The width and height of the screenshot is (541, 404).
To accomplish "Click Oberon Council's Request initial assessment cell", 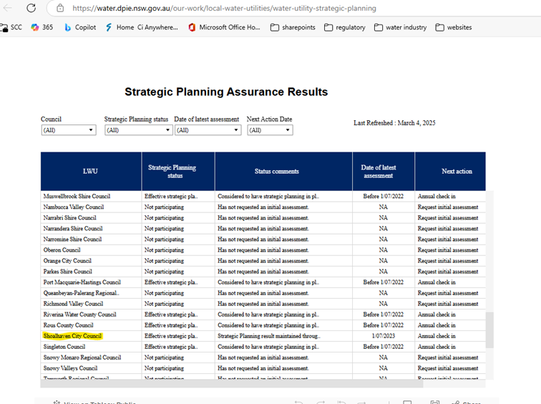I will 450,250.
